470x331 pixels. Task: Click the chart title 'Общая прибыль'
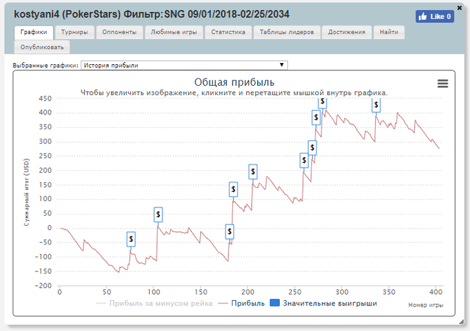tap(234, 82)
